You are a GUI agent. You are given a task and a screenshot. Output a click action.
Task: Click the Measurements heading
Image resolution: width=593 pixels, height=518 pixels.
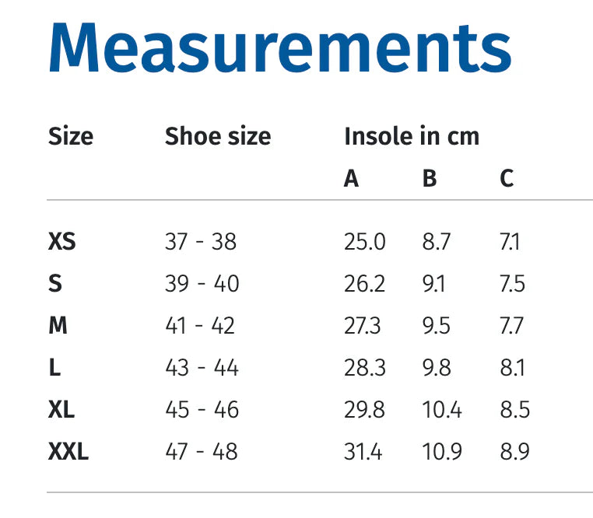coord(280,48)
